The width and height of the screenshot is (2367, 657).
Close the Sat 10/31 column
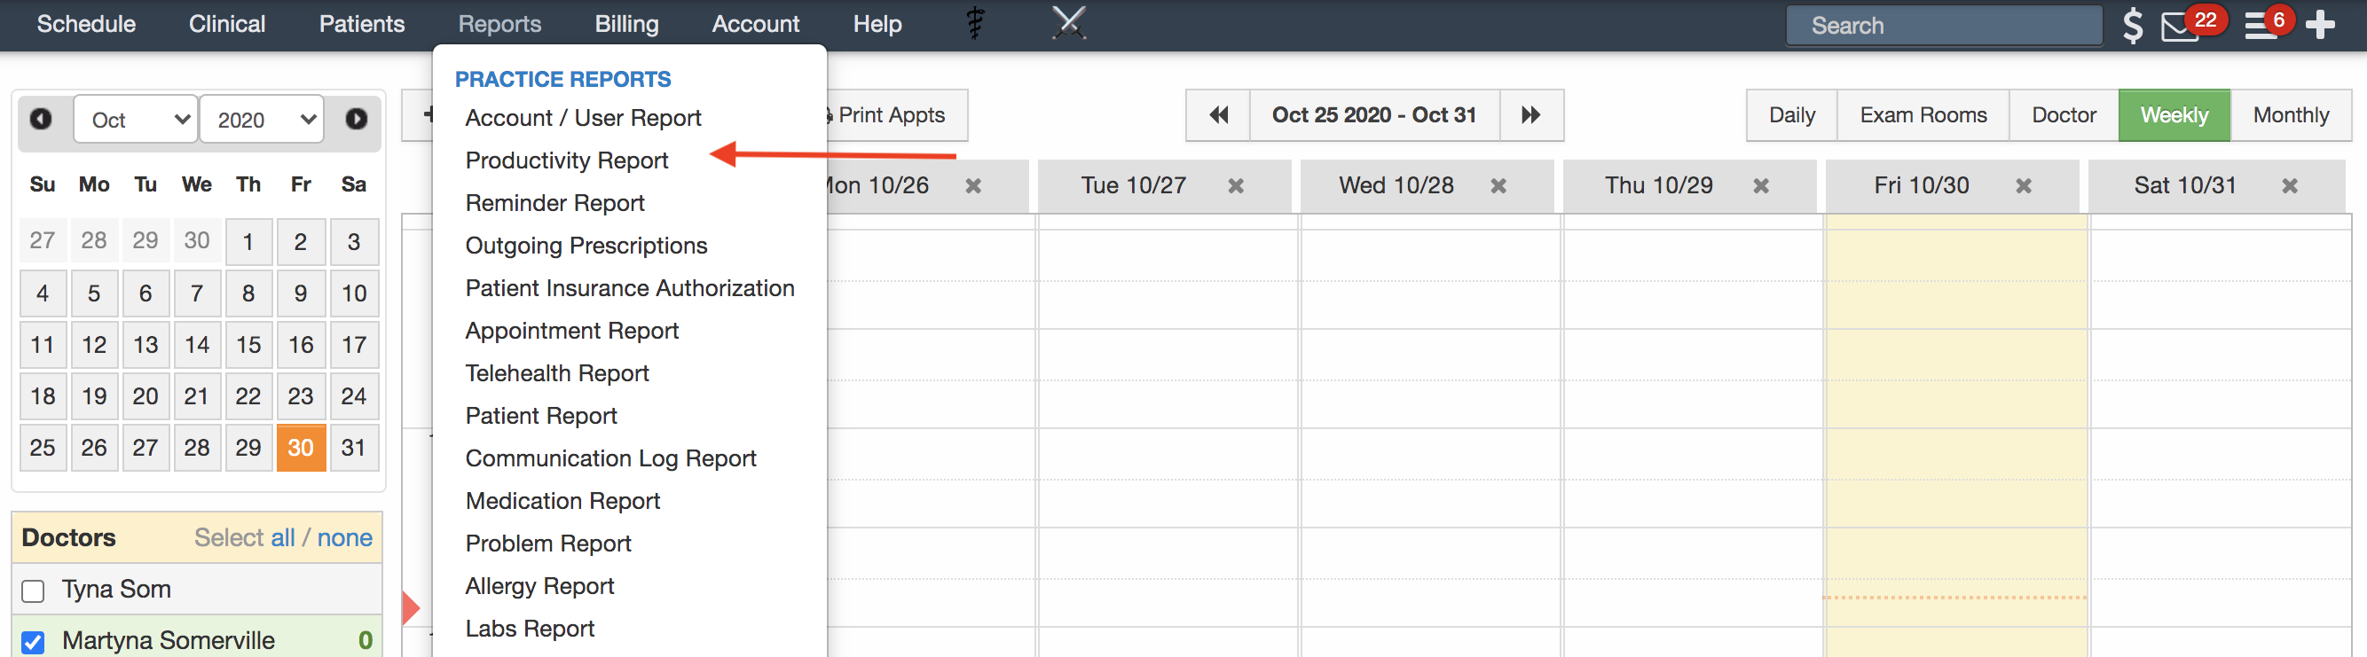pyautogui.click(x=2290, y=185)
